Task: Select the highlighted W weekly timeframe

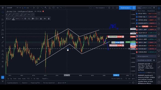Action: tap(25, 8)
